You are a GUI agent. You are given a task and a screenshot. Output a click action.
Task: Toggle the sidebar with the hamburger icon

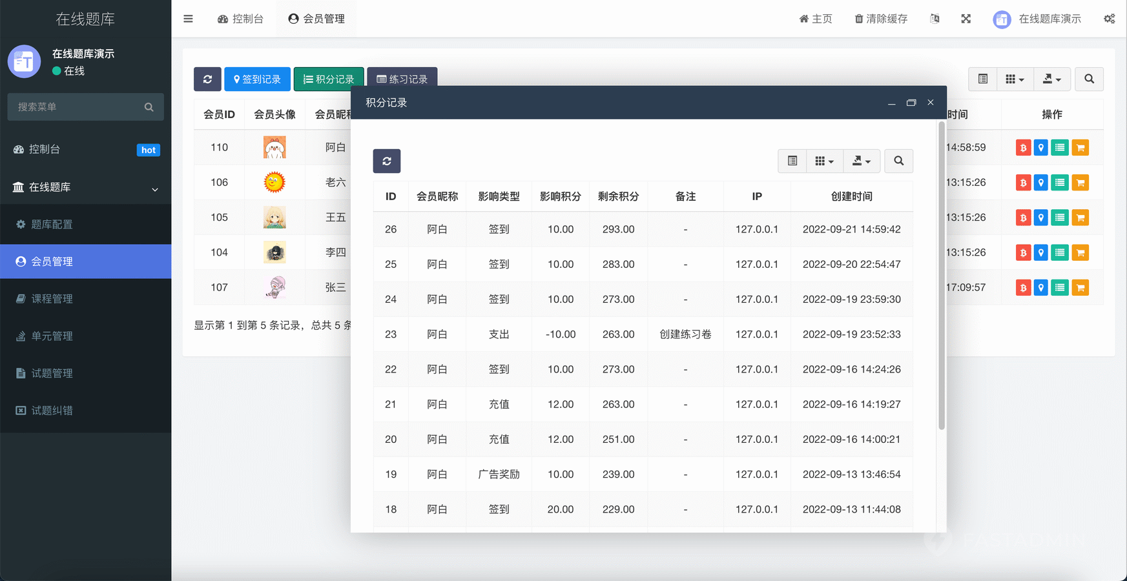pos(188,19)
